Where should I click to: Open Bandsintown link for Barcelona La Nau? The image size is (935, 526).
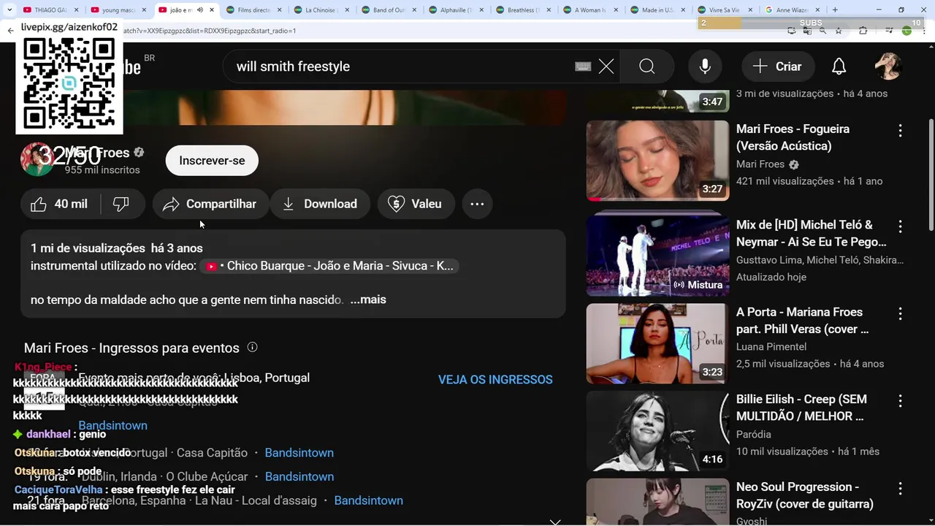coord(368,500)
